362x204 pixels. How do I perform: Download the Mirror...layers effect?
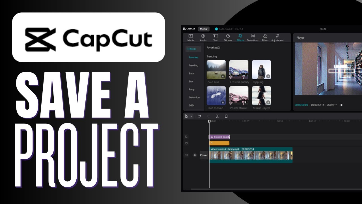pyautogui.click(x=268, y=102)
